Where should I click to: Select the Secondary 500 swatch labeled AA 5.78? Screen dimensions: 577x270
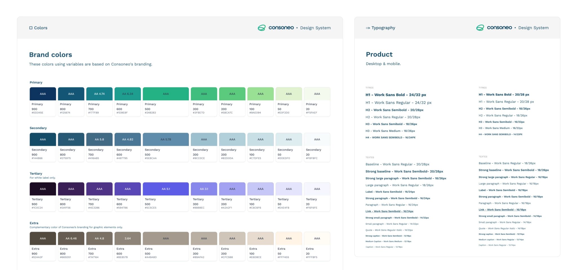coord(166,139)
